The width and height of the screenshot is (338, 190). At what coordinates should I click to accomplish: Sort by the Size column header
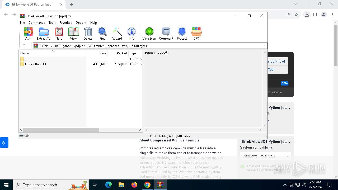[x=97, y=53]
